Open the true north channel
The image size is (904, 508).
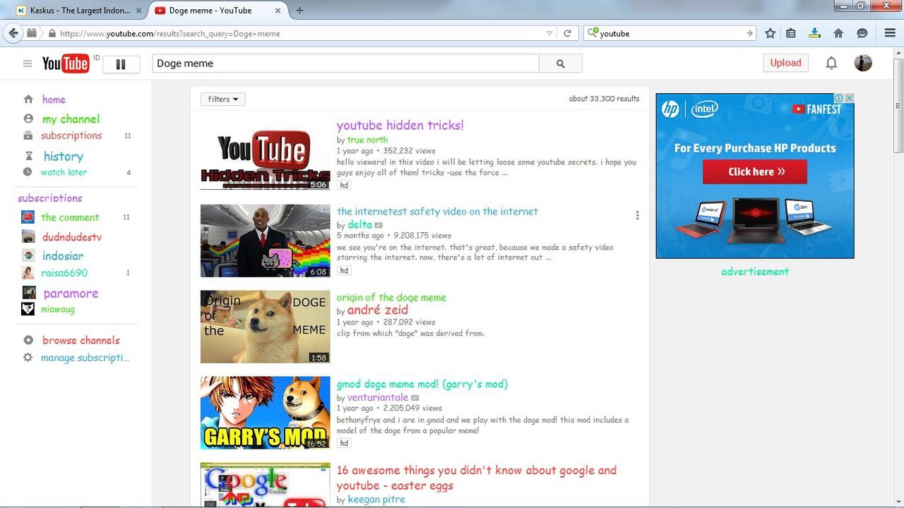(367, 140)
